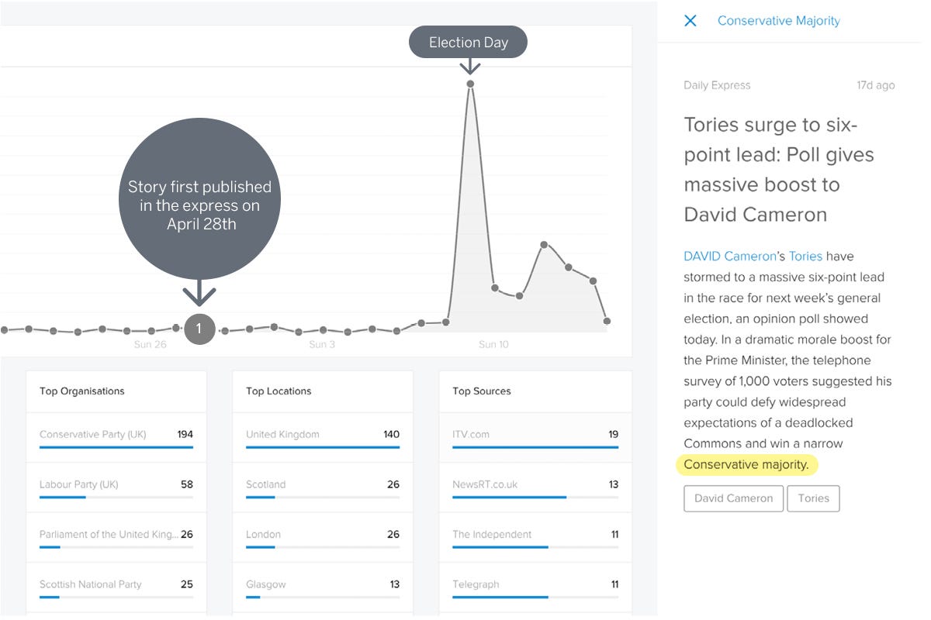The image size is (931, 620).
Task: Click the 25 count for Scottish National Party
Action: tap(187, 584)
